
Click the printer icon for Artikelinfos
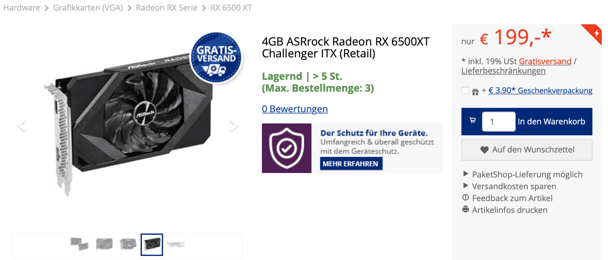[465, 209]
